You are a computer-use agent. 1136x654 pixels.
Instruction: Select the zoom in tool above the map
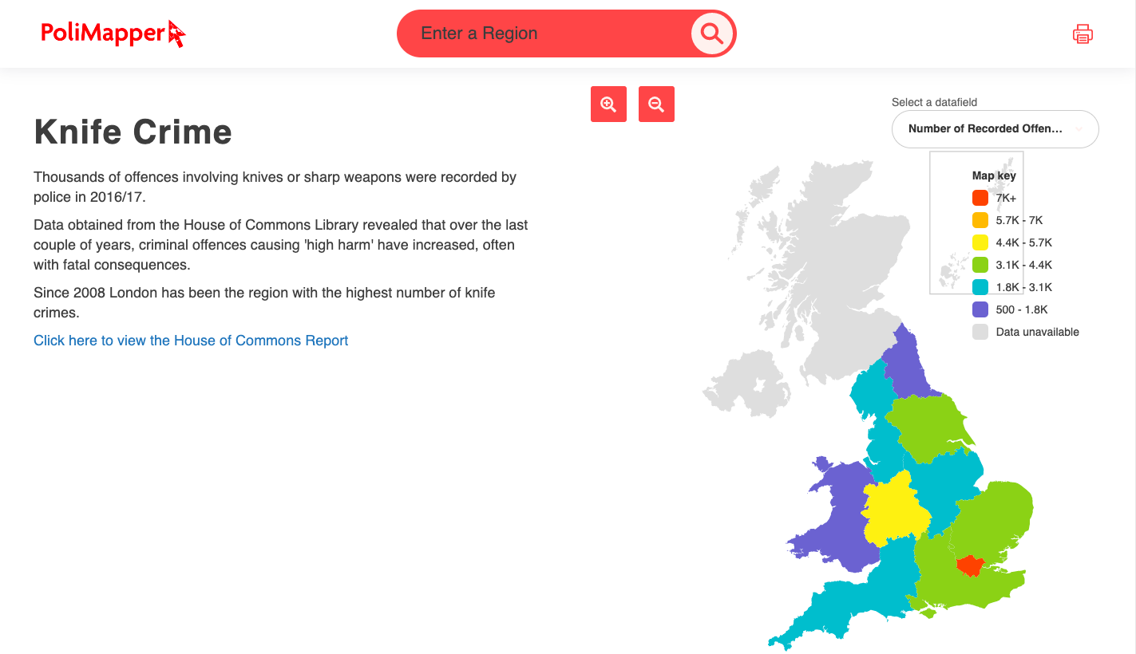click(x=608, y=104)
